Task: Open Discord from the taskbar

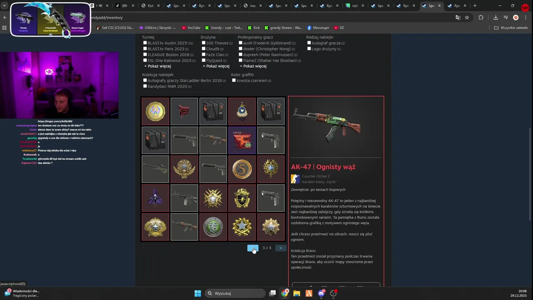Action: [x=321, y=293]
